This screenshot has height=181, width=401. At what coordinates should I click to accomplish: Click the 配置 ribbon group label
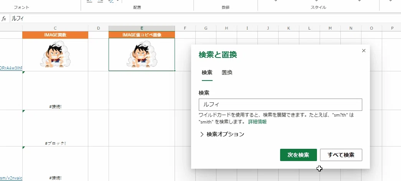click(137, 7)
